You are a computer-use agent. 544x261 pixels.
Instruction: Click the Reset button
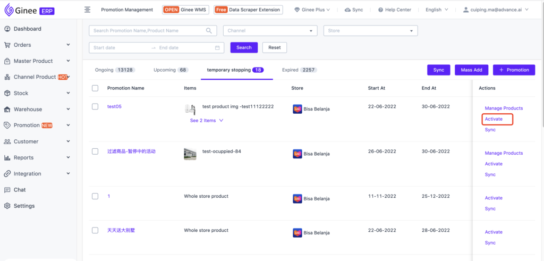[x=275, y=47]
